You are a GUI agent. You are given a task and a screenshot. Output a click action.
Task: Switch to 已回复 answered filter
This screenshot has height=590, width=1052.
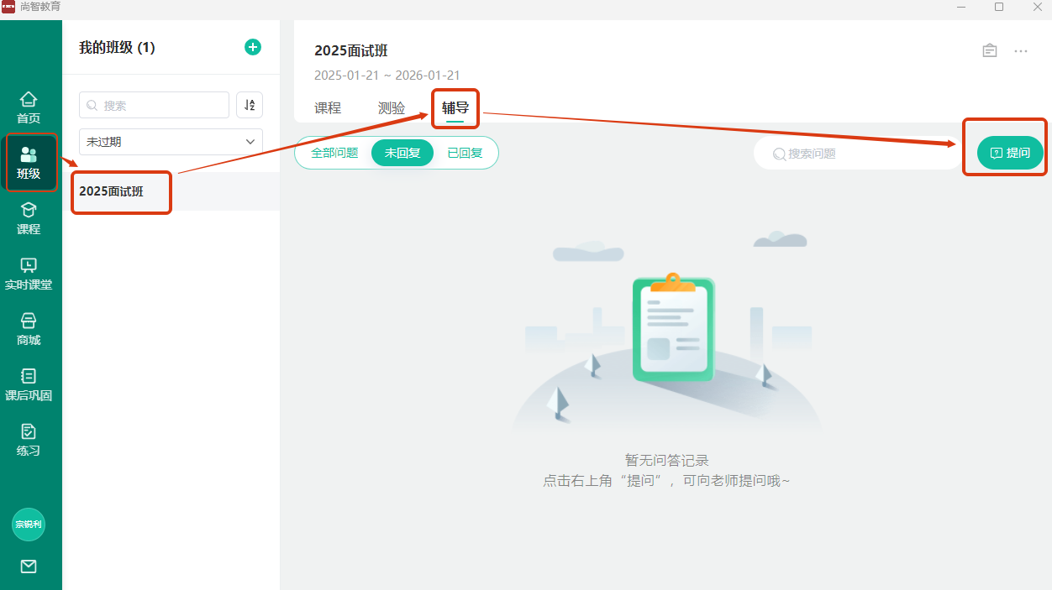[465, 153]
